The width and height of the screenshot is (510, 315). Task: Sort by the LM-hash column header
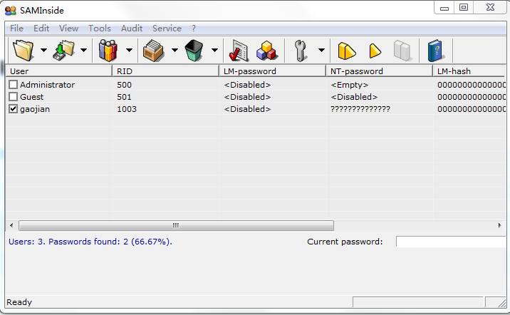pyautogui.click(x=469, y=71)
